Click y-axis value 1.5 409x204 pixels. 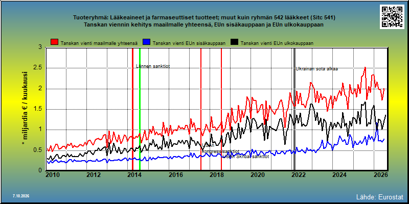point(38,109)
